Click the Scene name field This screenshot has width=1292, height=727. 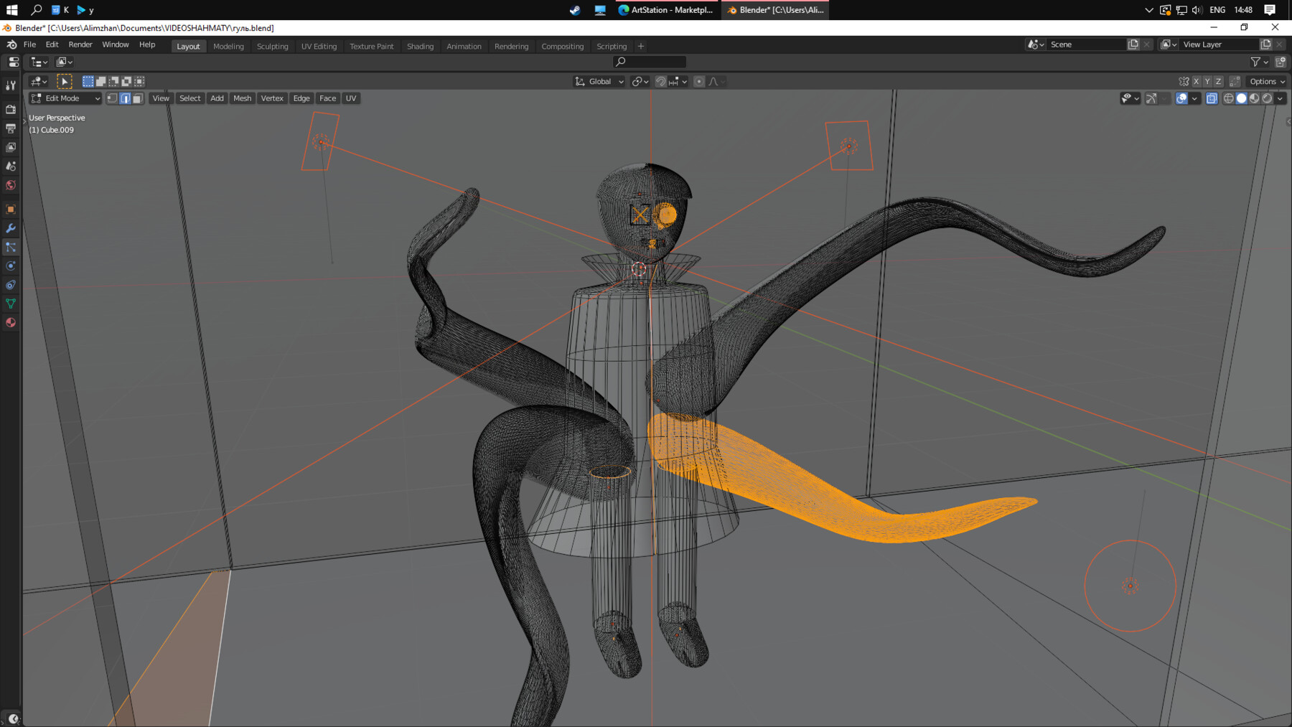(x=1084, y=44)
